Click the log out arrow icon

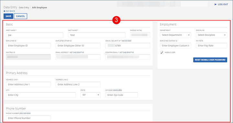(x=215, y=5)
